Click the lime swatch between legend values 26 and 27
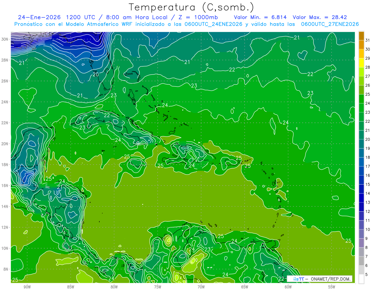Screen dimensions: 376x291 pyautogui.click(x=361, y=80)
